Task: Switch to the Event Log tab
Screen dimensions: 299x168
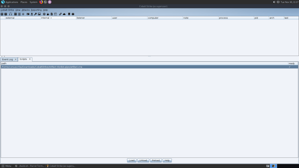Action: 7,60
